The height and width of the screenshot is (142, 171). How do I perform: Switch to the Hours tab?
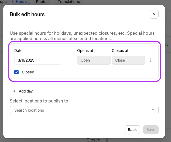(x=21, y=2)
